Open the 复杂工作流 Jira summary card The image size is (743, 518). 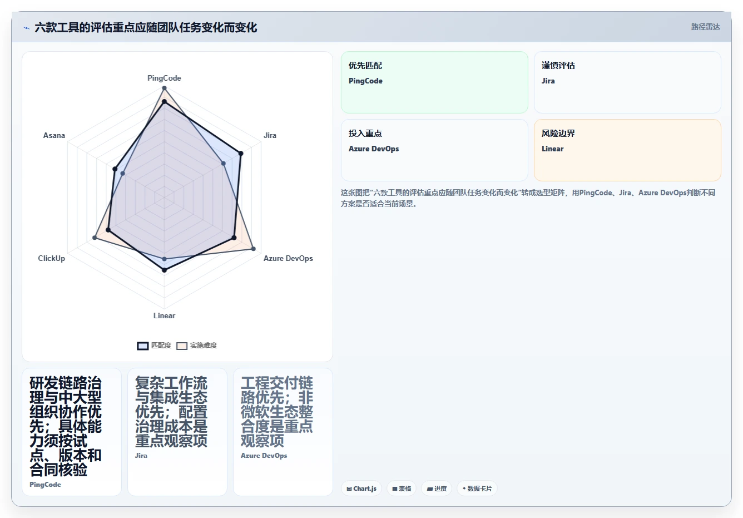(177, 432)
